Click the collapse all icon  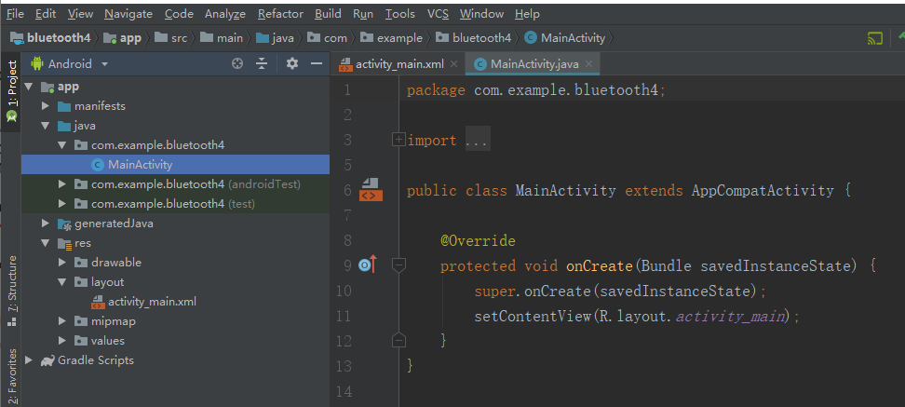[262, 63]
